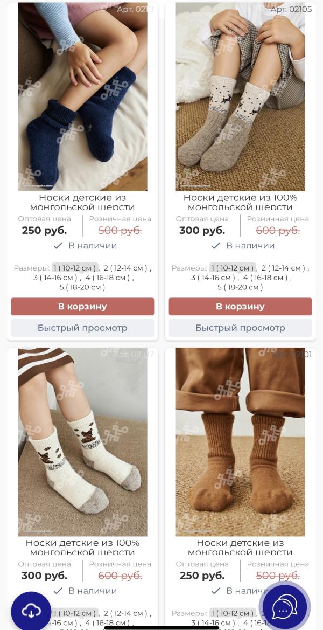323x630 pixels.
Task: Open quick view for deer-pattern socks
Action: tap(240, 328)
